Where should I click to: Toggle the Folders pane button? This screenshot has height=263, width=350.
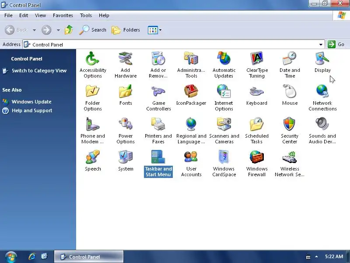click(126, 30)
